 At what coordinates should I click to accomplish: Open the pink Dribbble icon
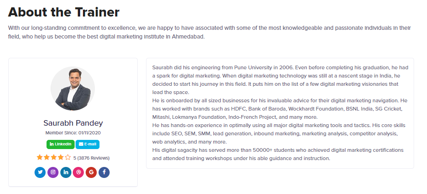78,172
